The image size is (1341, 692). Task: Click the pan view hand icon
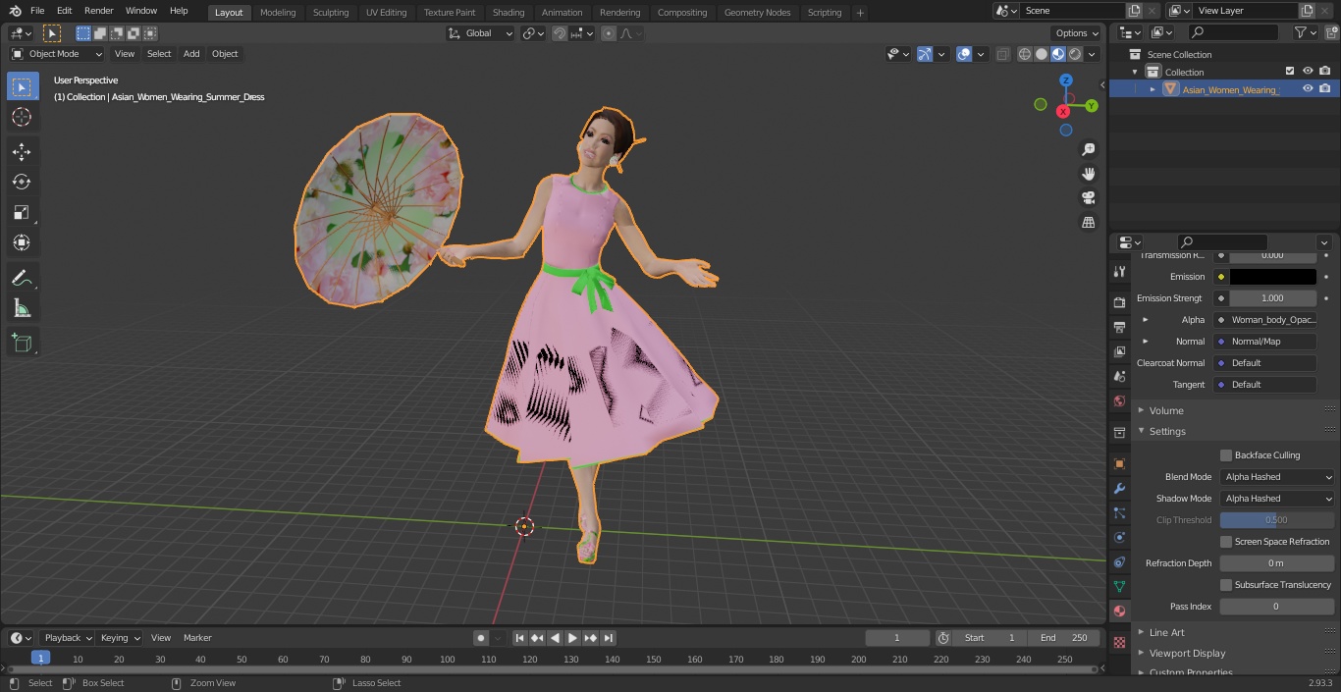click(x=1088, y=174)
